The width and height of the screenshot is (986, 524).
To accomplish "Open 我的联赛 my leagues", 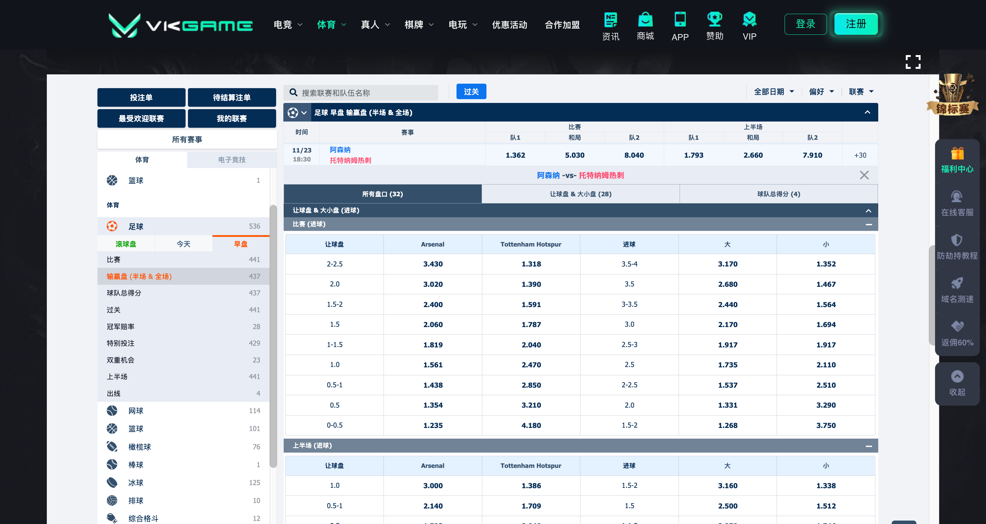I will 232,119.
